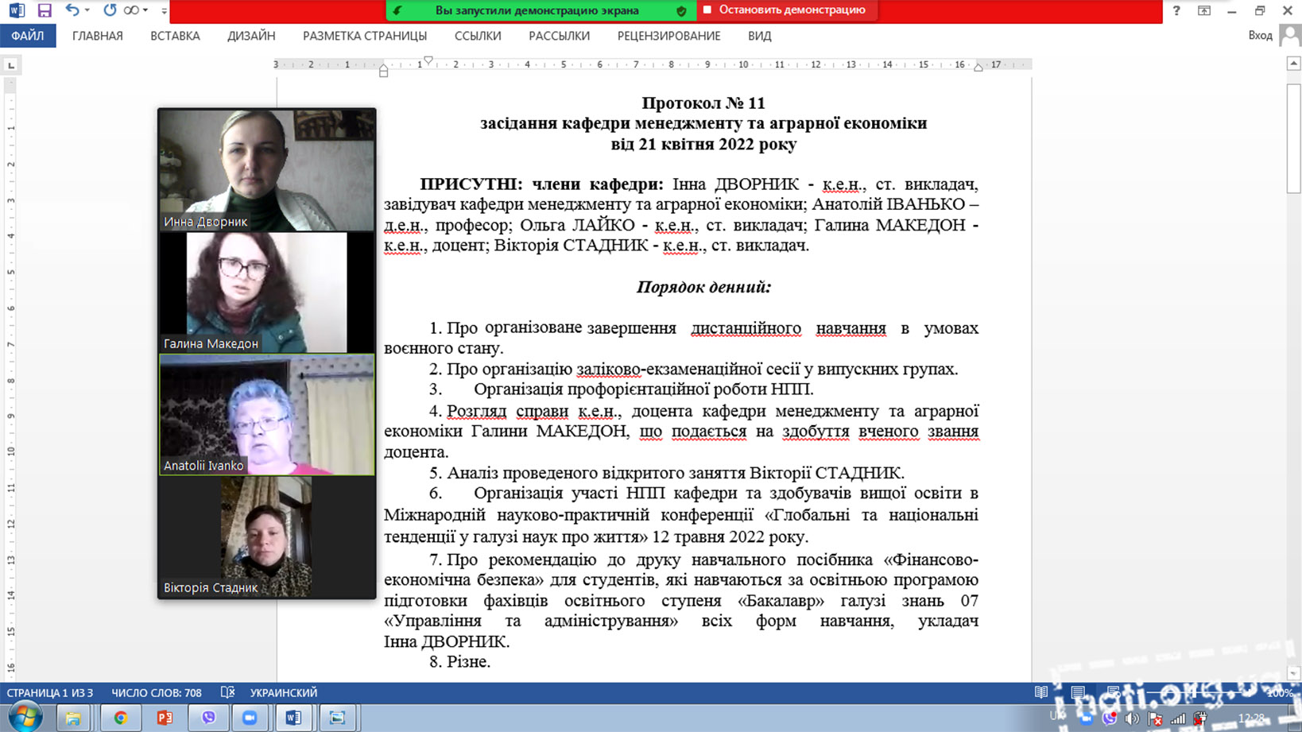Select Вікторія Стадник's video tile

point(267,536)
